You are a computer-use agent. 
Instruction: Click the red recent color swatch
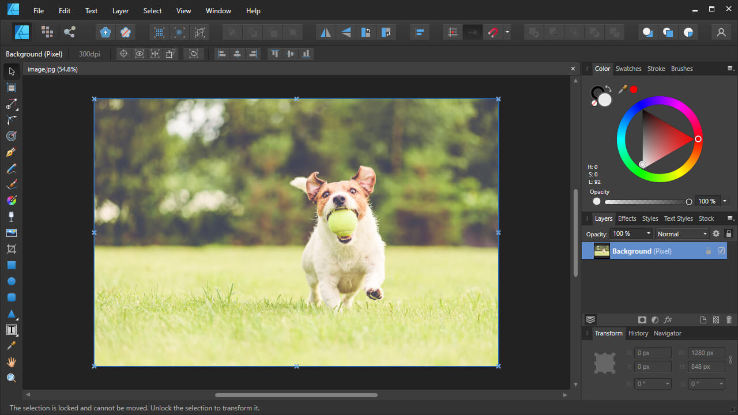pos(634,89)
